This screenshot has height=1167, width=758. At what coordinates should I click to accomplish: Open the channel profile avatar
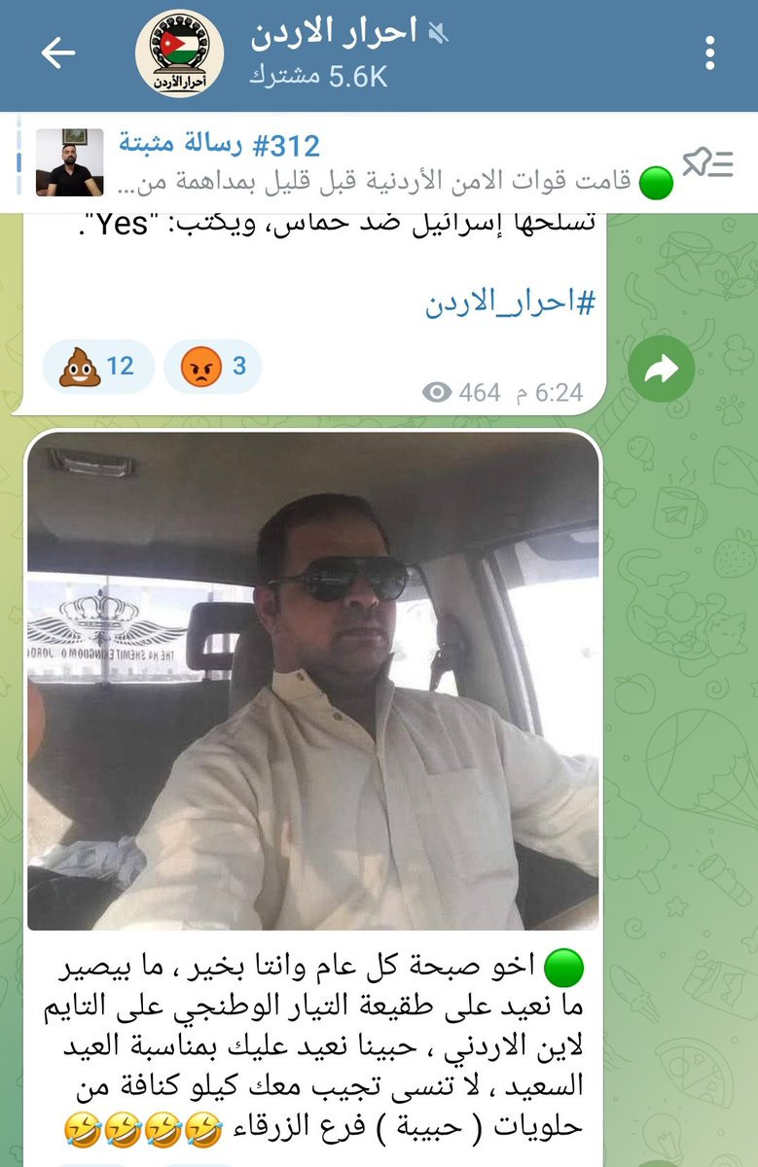[x=179, y=53]
